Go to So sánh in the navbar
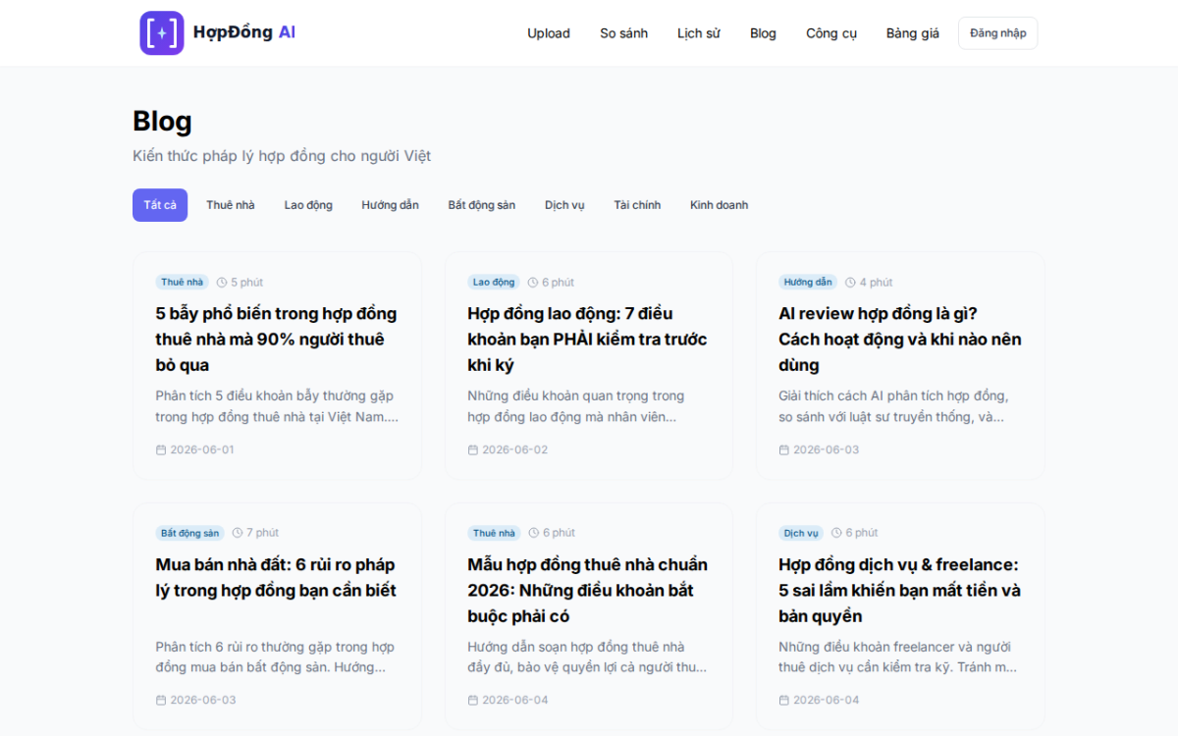Image resolution: width=1178 pixels, height=736 pixels. tap(624, 33)
